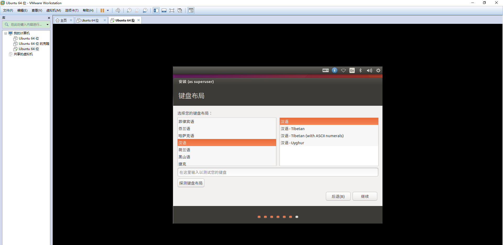Select 黑山语 in the language list
This screenshot has height=245, width=503.
tap(227, 157)
